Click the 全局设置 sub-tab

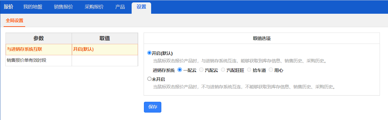pyautogui.click(x=14, y=21)
